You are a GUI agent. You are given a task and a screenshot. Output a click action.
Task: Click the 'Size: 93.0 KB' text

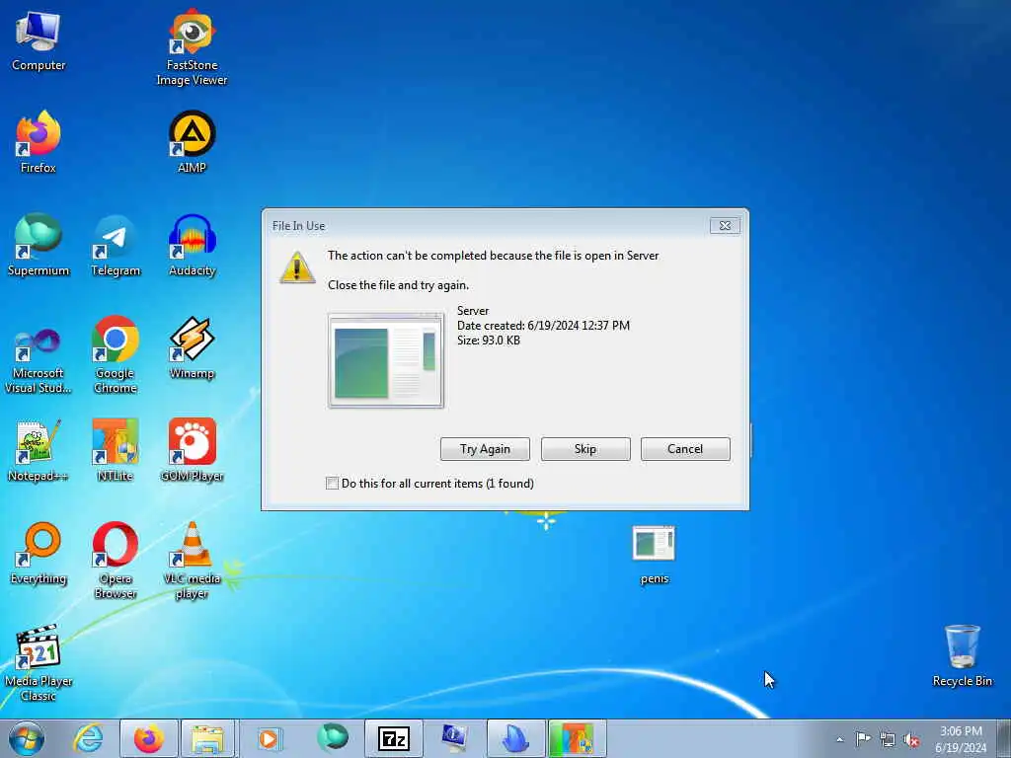tap(488, 341)
